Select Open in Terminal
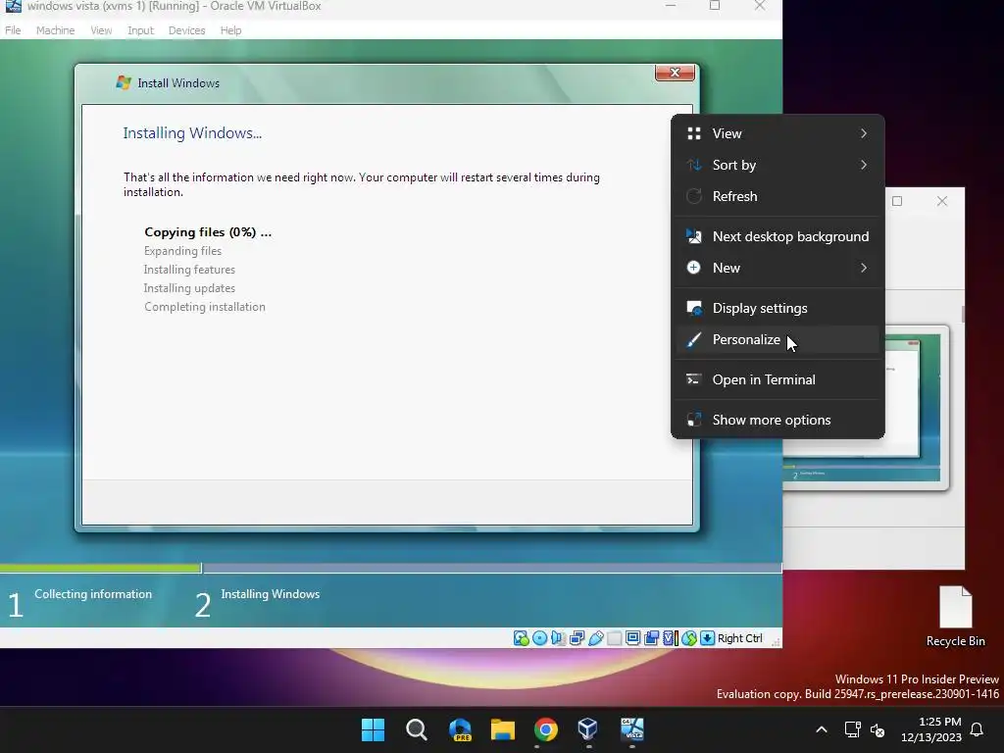The image size is (1004, 753). click(778, 379)
